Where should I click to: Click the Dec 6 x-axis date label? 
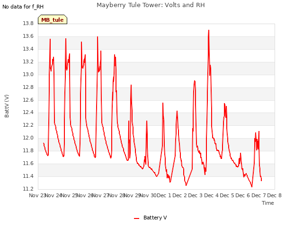pos(243,195)
